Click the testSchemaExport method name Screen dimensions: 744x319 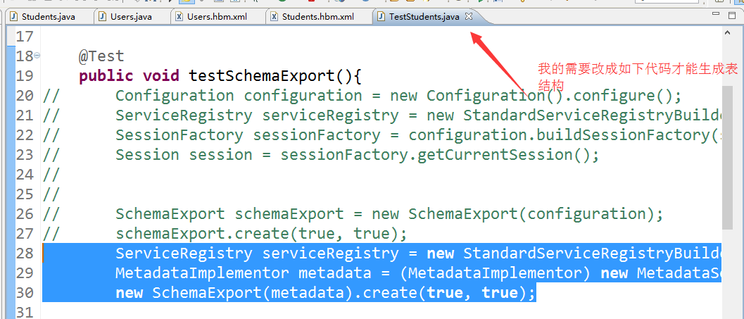click(x=263, y=76)
